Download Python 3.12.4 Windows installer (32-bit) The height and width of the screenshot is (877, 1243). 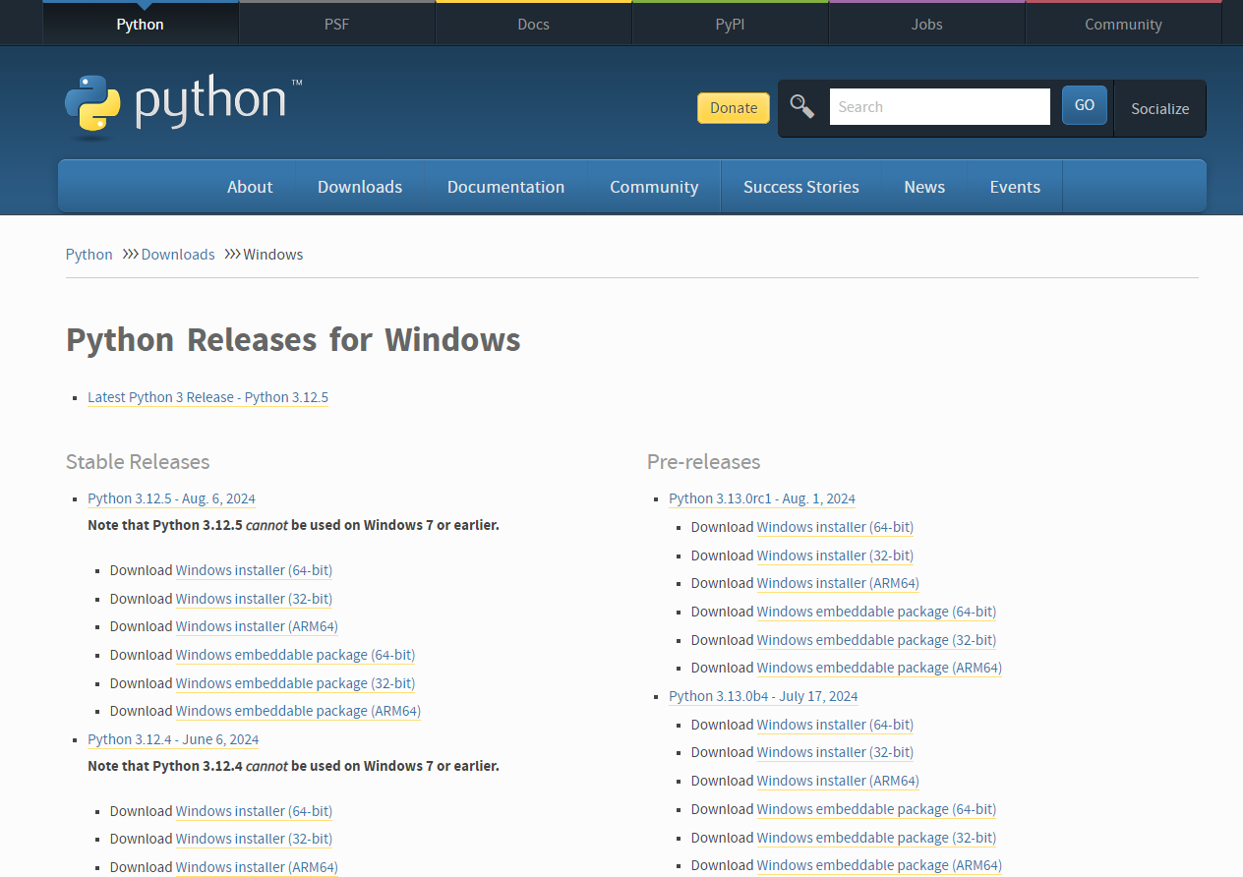pos(254,839)
